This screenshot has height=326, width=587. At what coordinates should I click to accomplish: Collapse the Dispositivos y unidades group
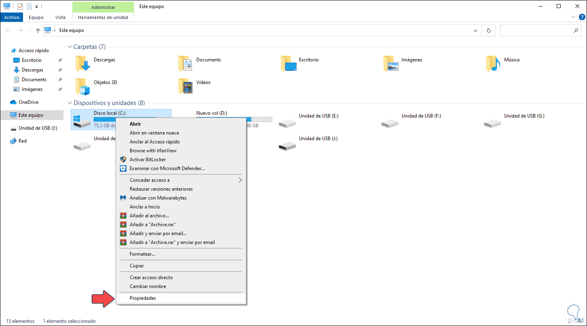click(x=70, y=103)
